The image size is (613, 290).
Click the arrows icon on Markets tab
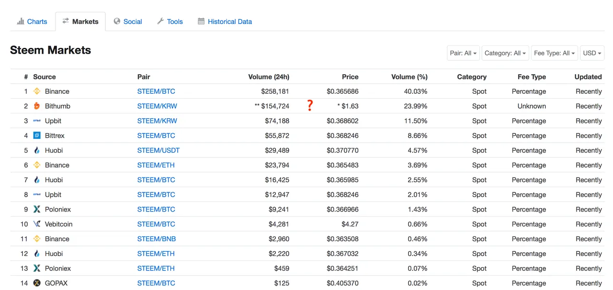66,21
